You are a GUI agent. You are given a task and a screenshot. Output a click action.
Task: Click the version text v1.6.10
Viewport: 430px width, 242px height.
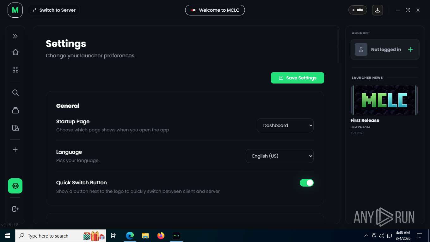[x=10, y=225]
